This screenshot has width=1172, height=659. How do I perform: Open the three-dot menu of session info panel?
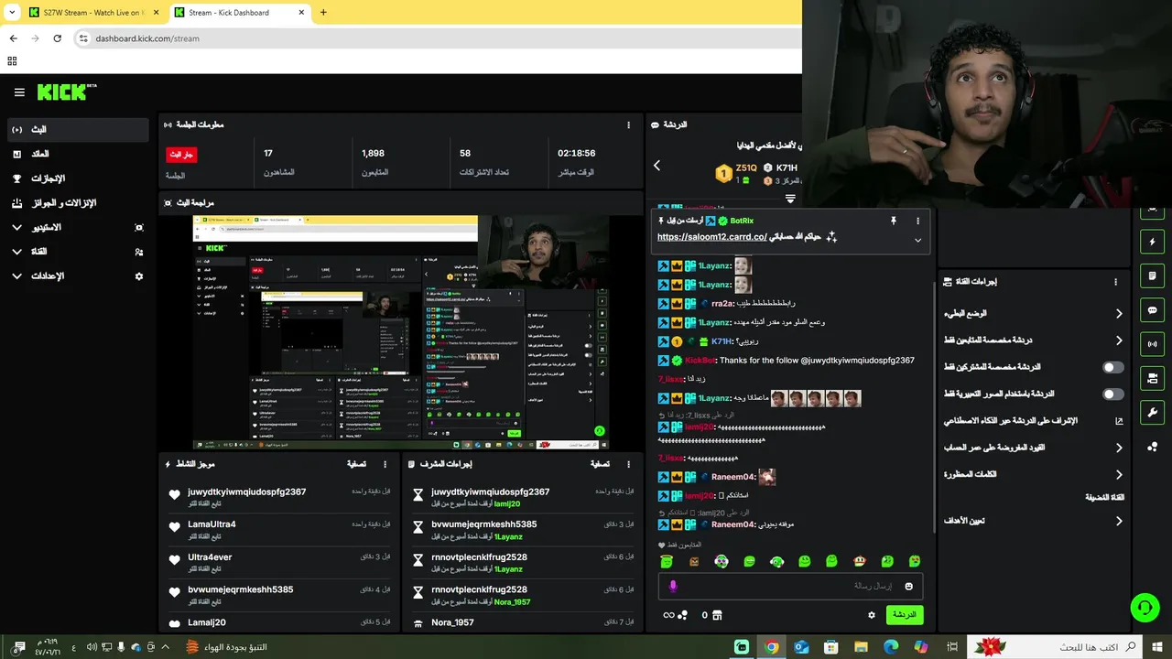tap(628, 124)
